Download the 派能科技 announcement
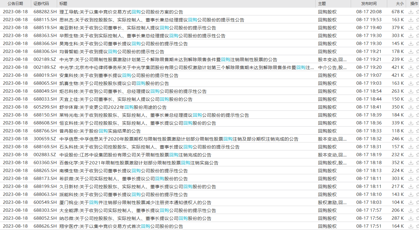This screenshot has width=419, height=230. point(411,194)
